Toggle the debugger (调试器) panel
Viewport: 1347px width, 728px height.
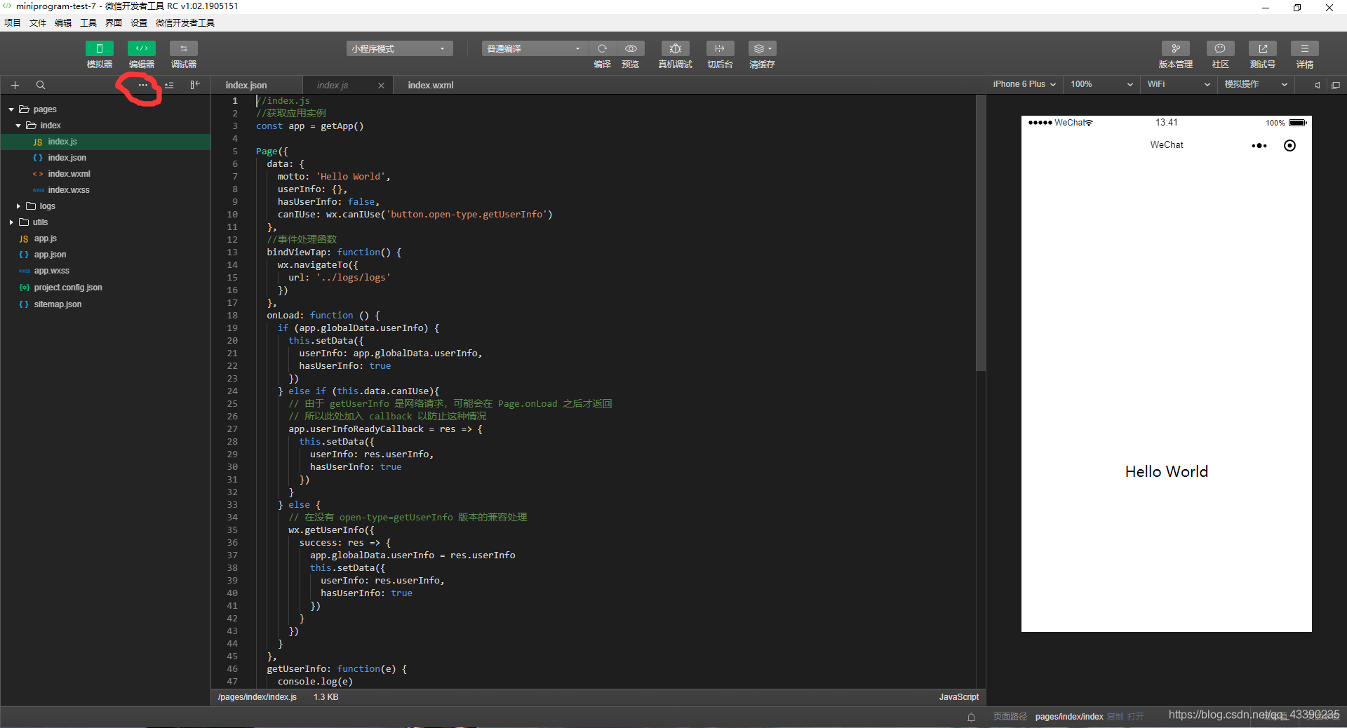[183, 48]
